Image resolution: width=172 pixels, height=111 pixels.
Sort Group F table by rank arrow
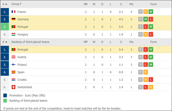pyautogui.click(x=6, y=4)
